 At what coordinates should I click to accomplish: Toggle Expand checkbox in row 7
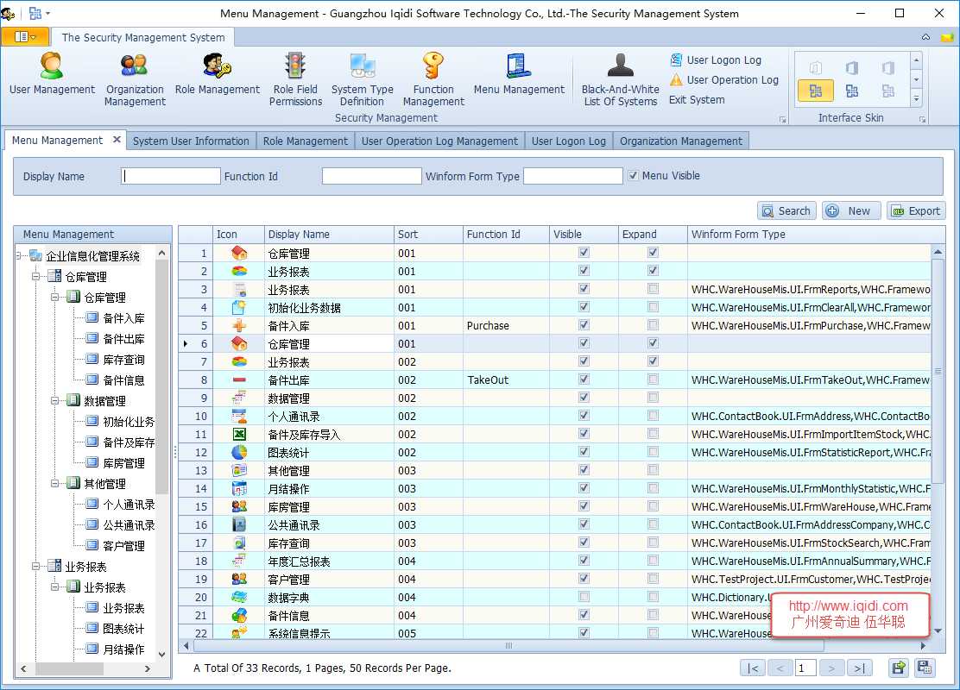(654, 361)
